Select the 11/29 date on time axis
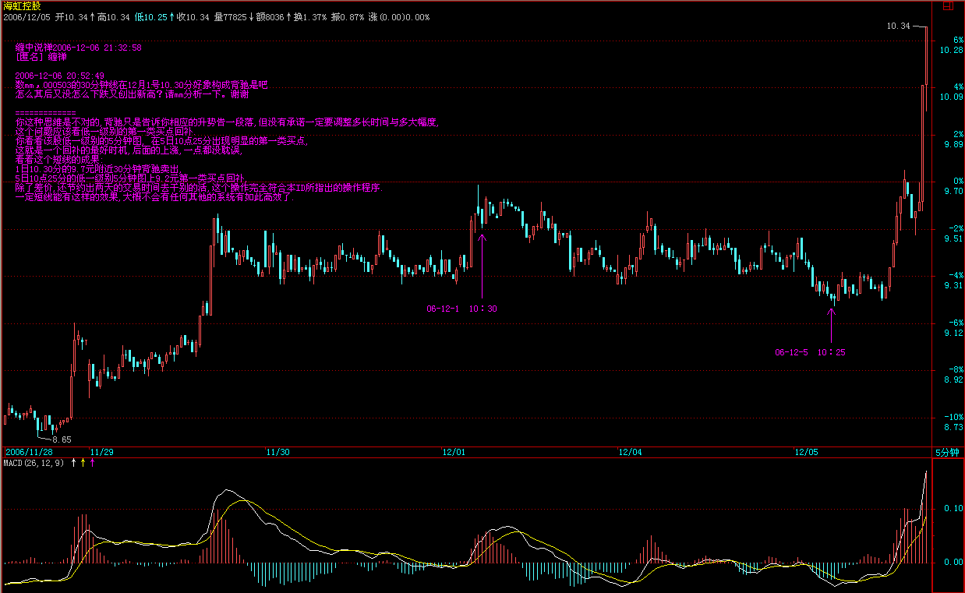 102,452
